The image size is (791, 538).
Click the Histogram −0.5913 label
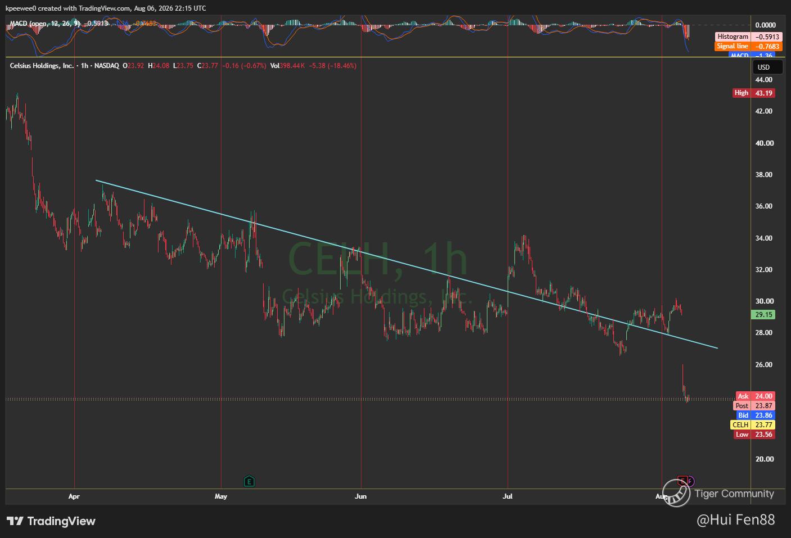pyautogui.click(x=748, y=37)
